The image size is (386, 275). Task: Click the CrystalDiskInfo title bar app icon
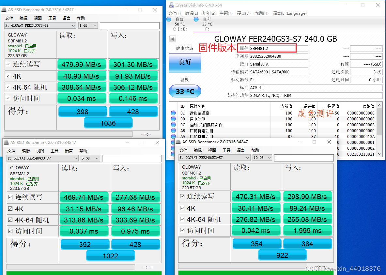point(171,5)
